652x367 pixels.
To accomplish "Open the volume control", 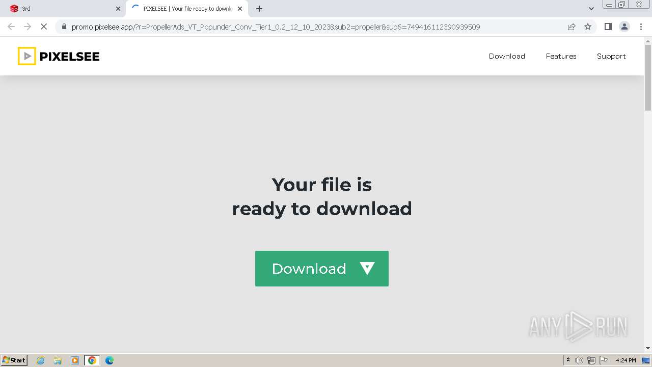I will (579, 360).
